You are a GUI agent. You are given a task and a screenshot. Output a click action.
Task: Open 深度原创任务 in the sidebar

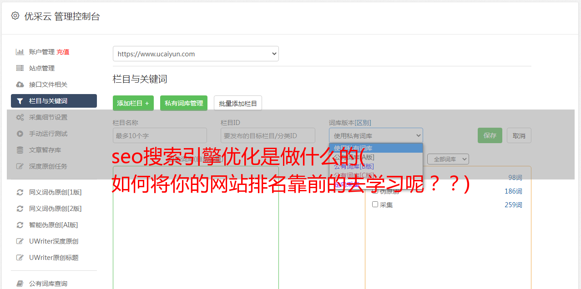[48, 166]
